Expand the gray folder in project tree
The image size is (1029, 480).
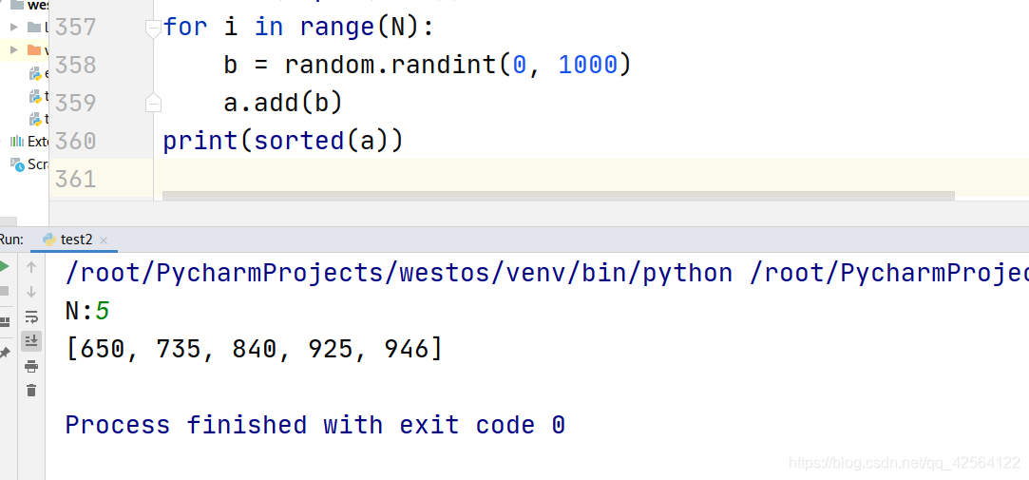(14, 27)
